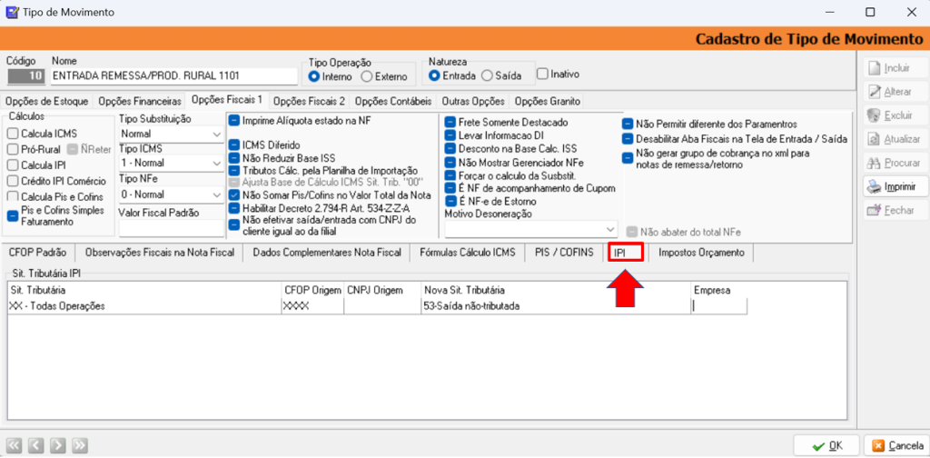This screenshot has width=930, height=458.
Task: Open the Motivo Desoneração dropdown
Action: point(530,228)
